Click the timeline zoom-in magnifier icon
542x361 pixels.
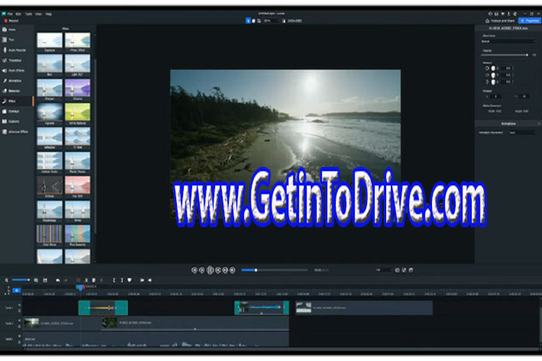pos(36,281)
